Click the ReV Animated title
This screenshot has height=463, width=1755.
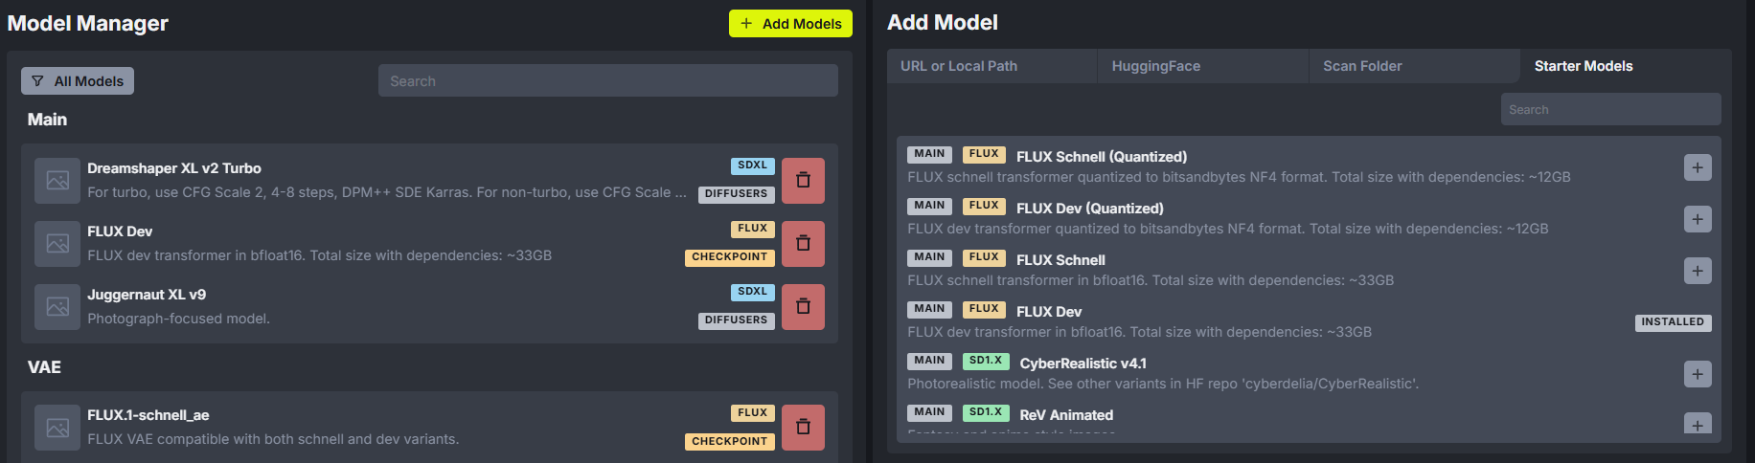coord(1066,415)
